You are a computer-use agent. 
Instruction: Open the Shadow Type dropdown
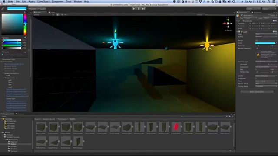pyautogui.click(x=266, y=62)
